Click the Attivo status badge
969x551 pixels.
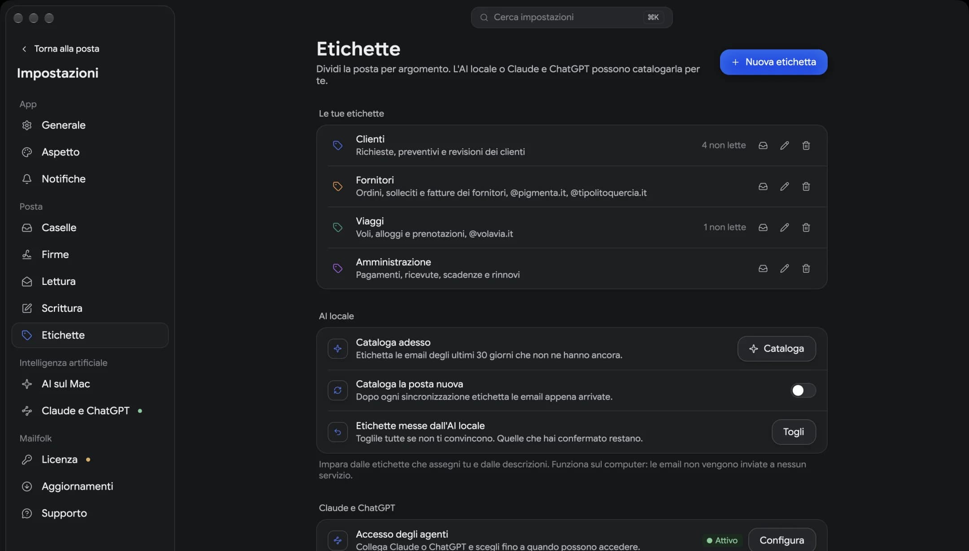click(x=722, y=541)
